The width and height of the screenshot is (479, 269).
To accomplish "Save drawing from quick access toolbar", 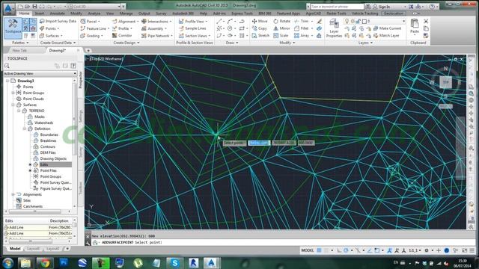I will [x=34, y=7].
